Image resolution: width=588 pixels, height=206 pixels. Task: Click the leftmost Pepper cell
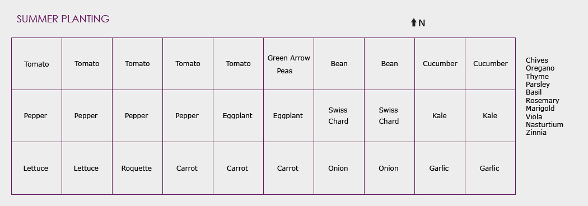tap(37, 116)
